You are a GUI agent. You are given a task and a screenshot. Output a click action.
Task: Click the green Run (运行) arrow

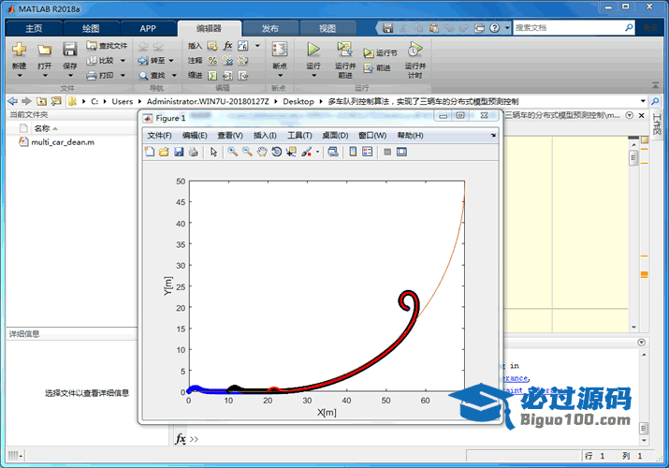point(313,49)
